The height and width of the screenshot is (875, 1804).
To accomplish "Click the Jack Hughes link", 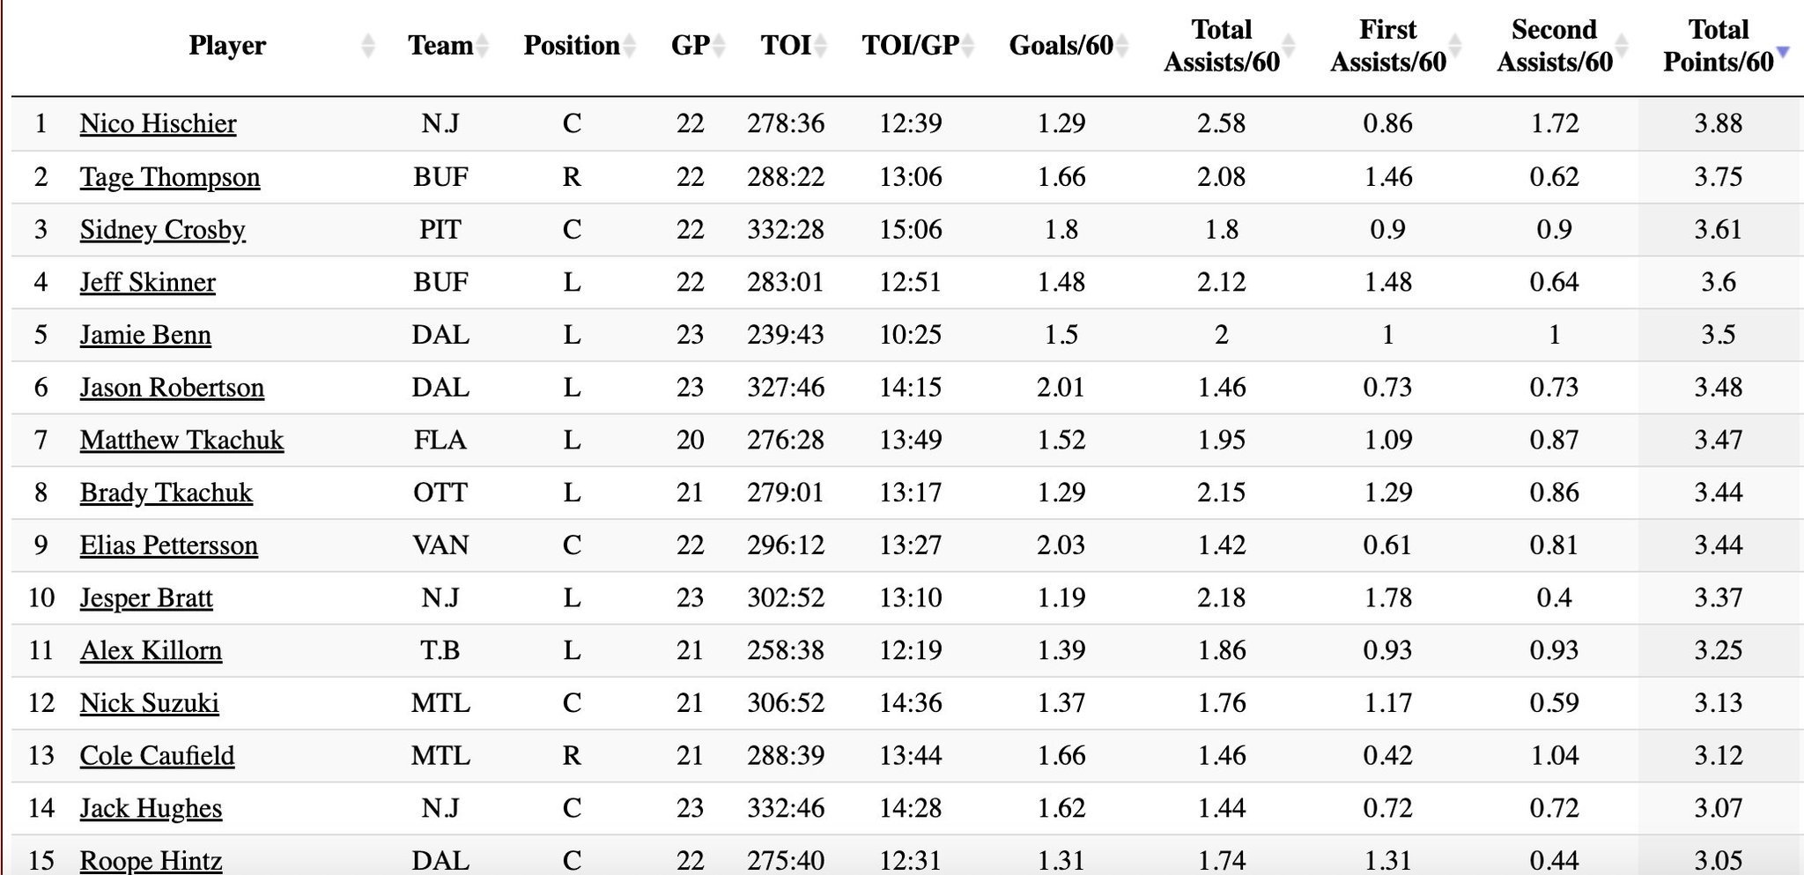I will click(151, 808).
